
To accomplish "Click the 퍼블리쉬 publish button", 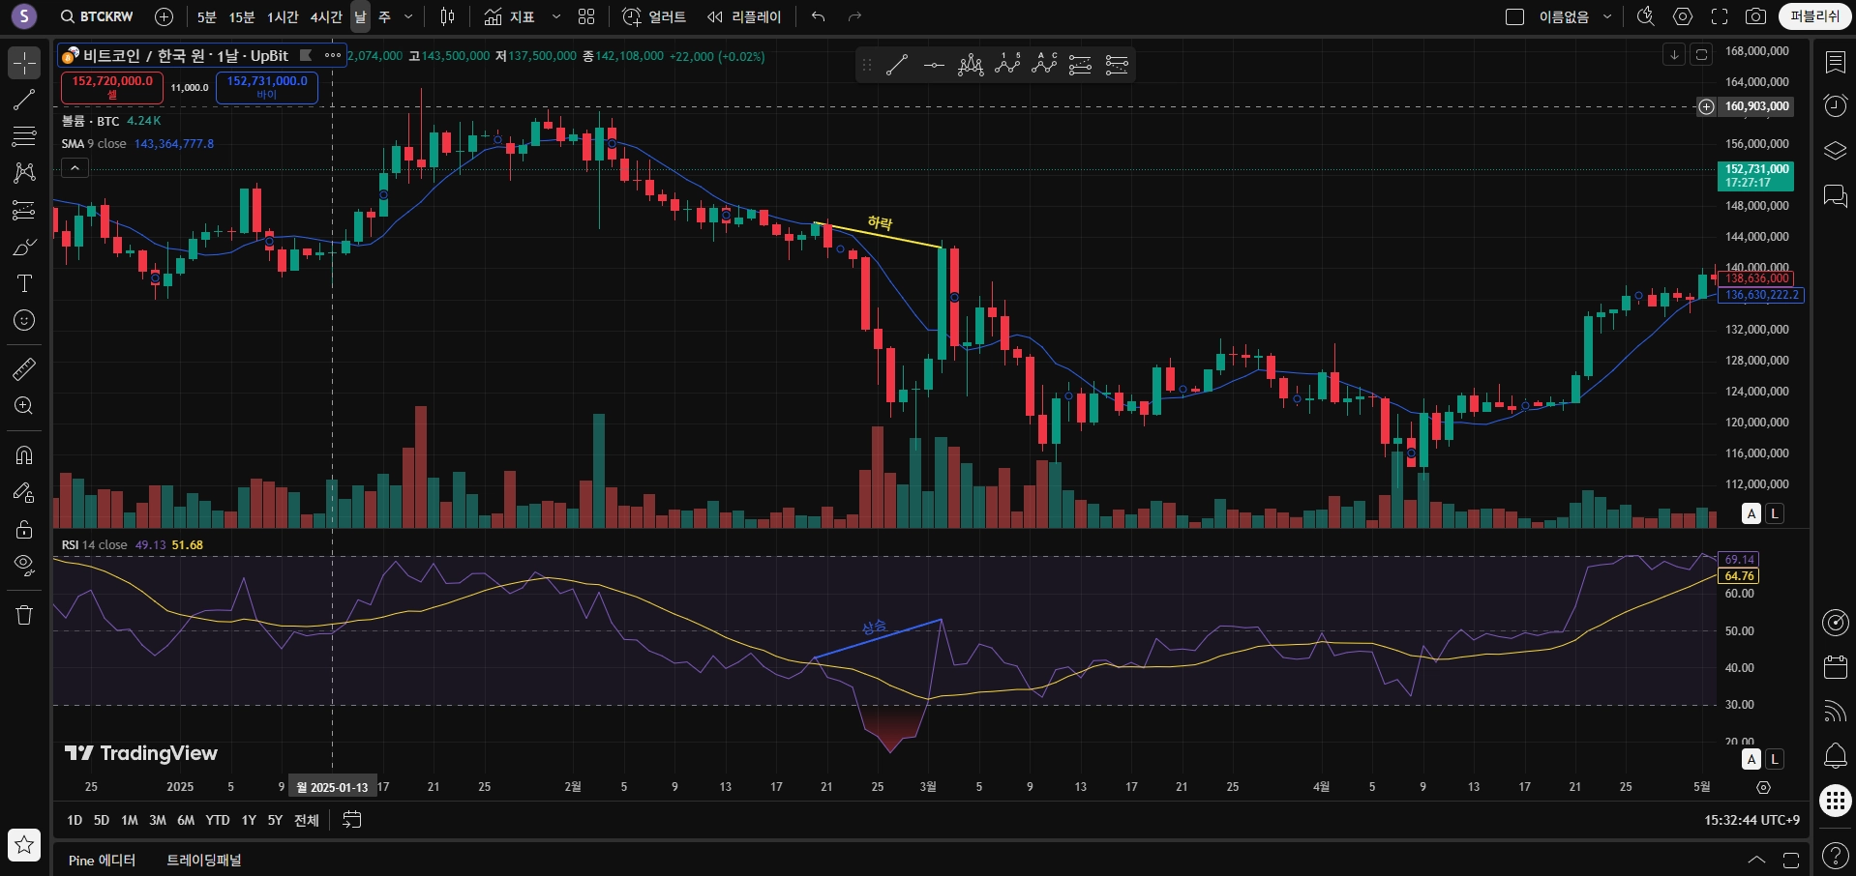I will [x=1815, y=16].
